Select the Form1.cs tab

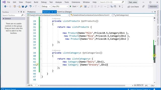[46, 12]
